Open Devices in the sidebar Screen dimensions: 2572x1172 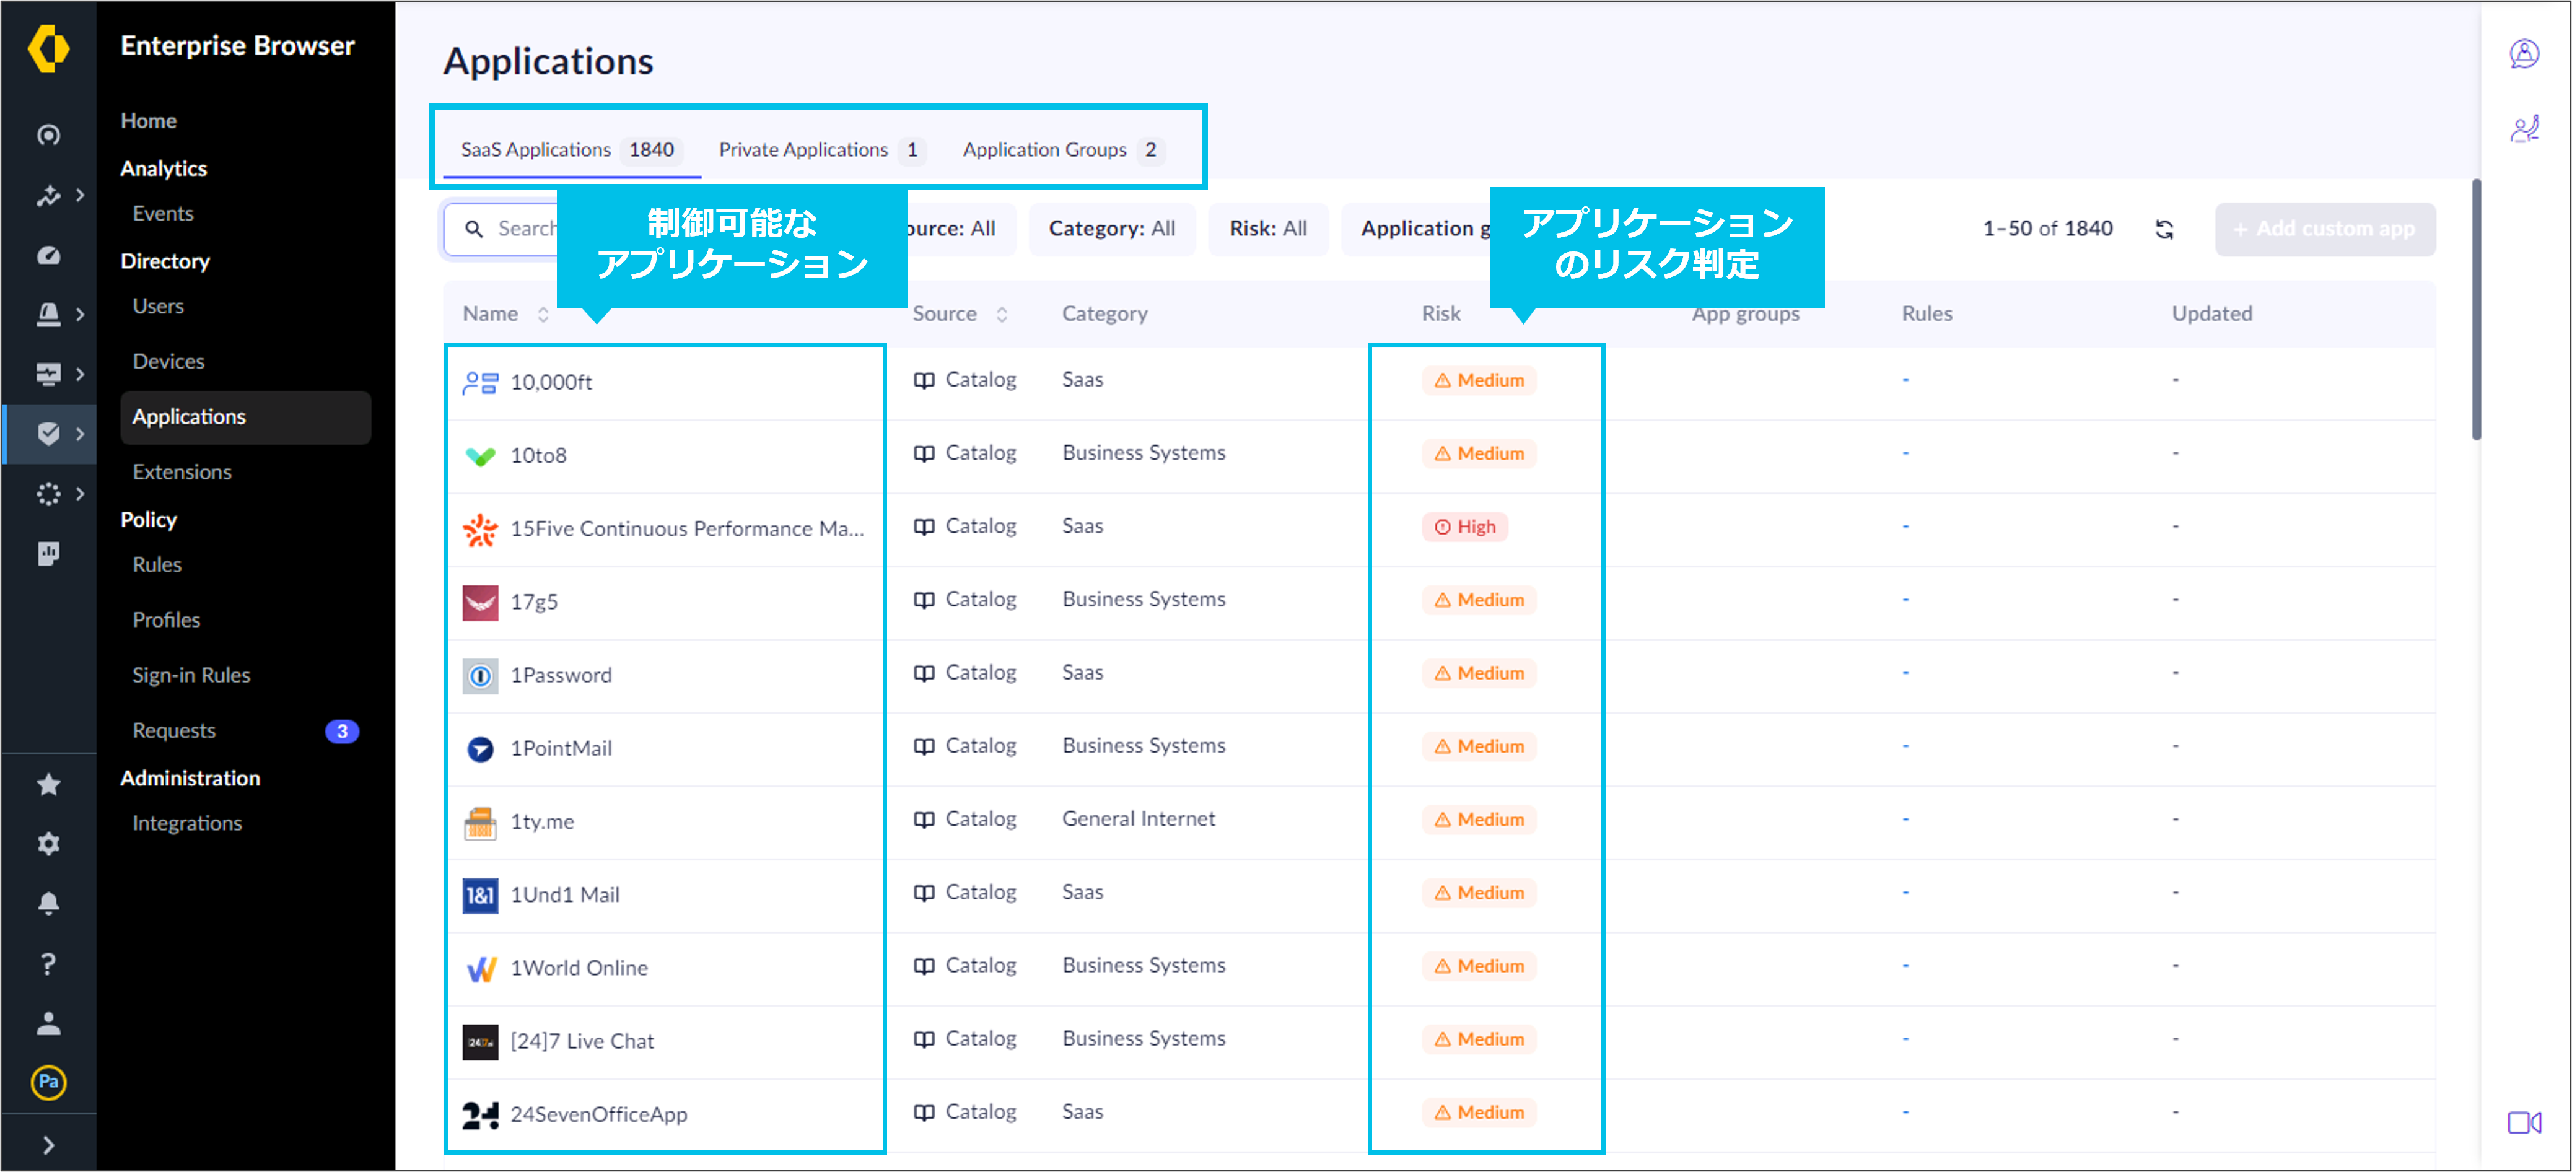[x=168, y=361]
